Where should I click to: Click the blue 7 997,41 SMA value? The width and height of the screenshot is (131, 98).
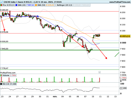pos(30,5)
